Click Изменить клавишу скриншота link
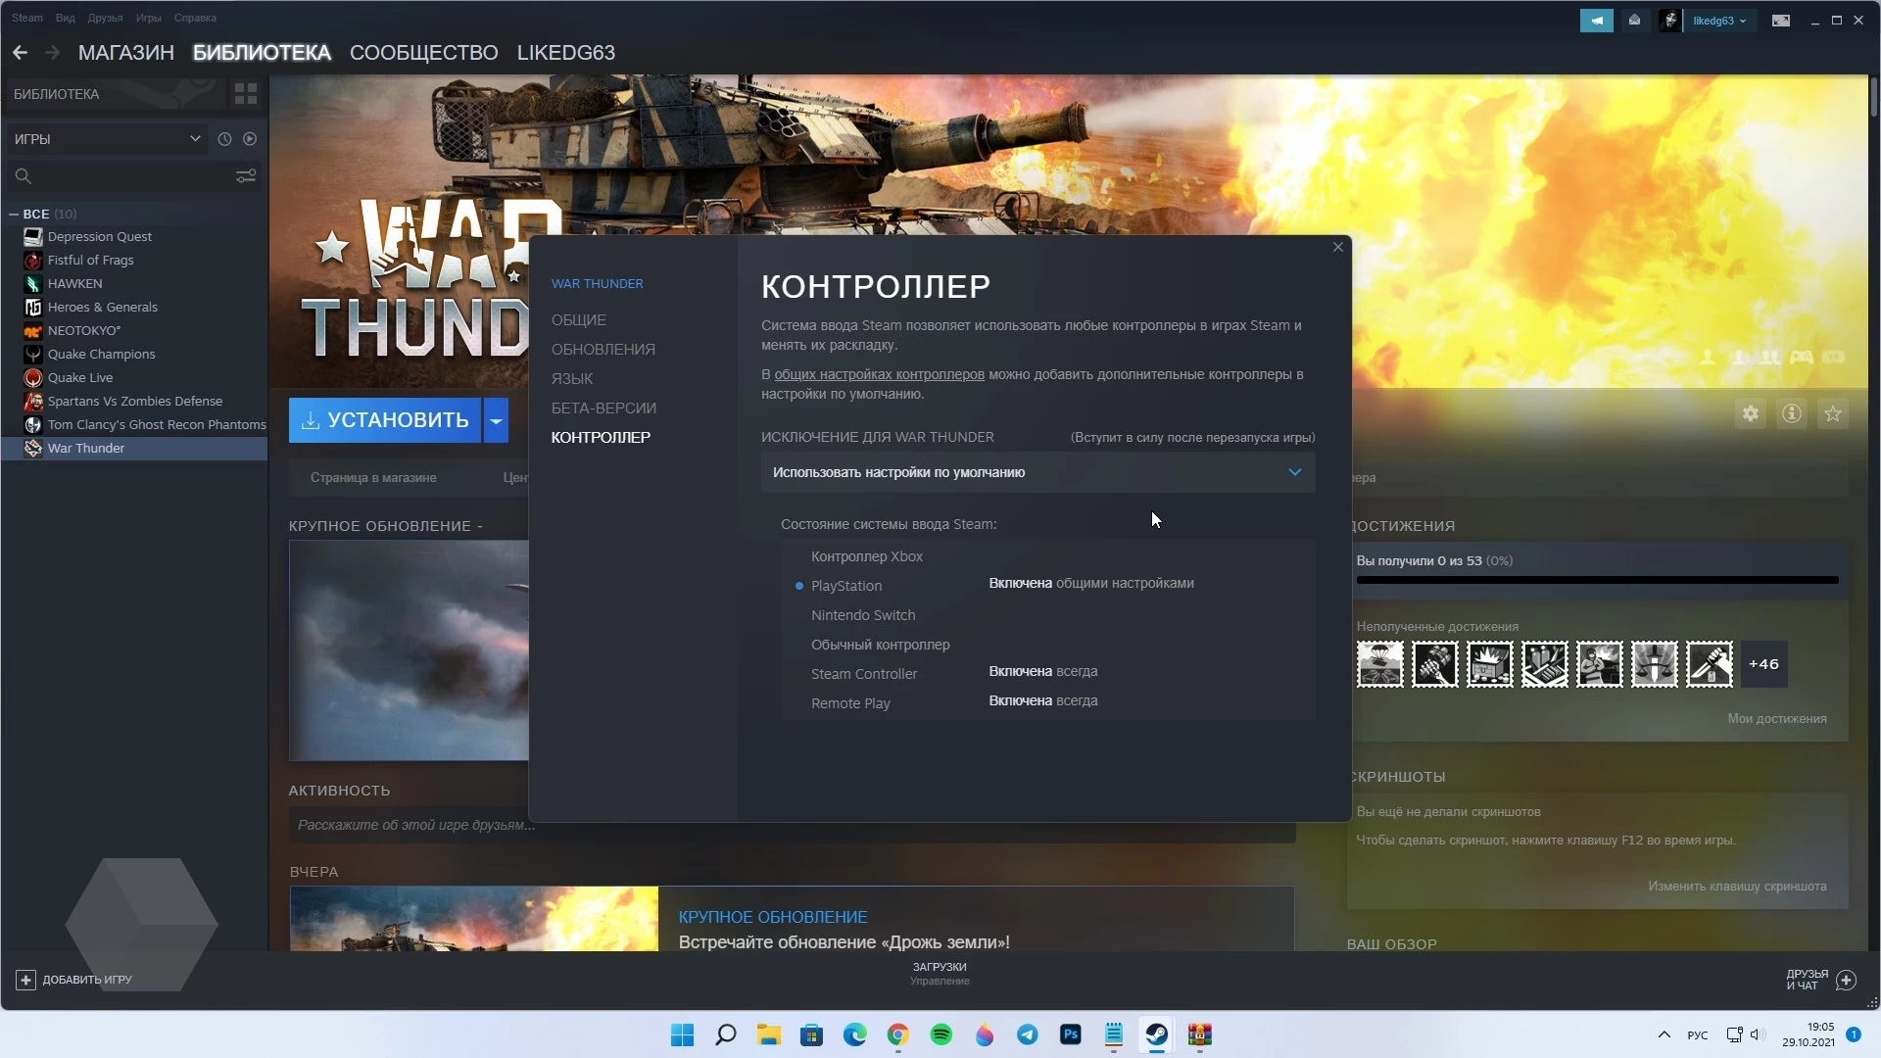This screenshot has width=1881, height=1058. [1737, 887]
